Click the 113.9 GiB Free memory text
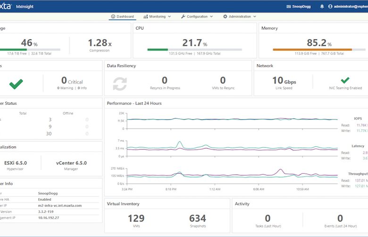The image size is (368, 237). coord(306,53)
